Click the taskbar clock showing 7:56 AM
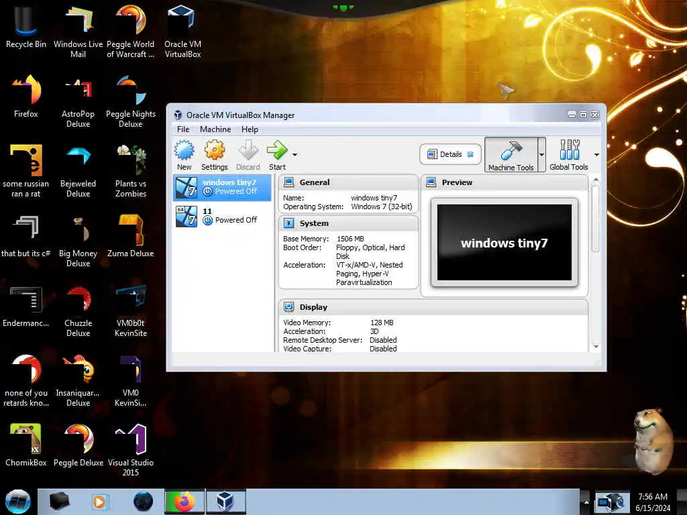The height and width of the screenshot is (515, 687). tap(653, 502)
